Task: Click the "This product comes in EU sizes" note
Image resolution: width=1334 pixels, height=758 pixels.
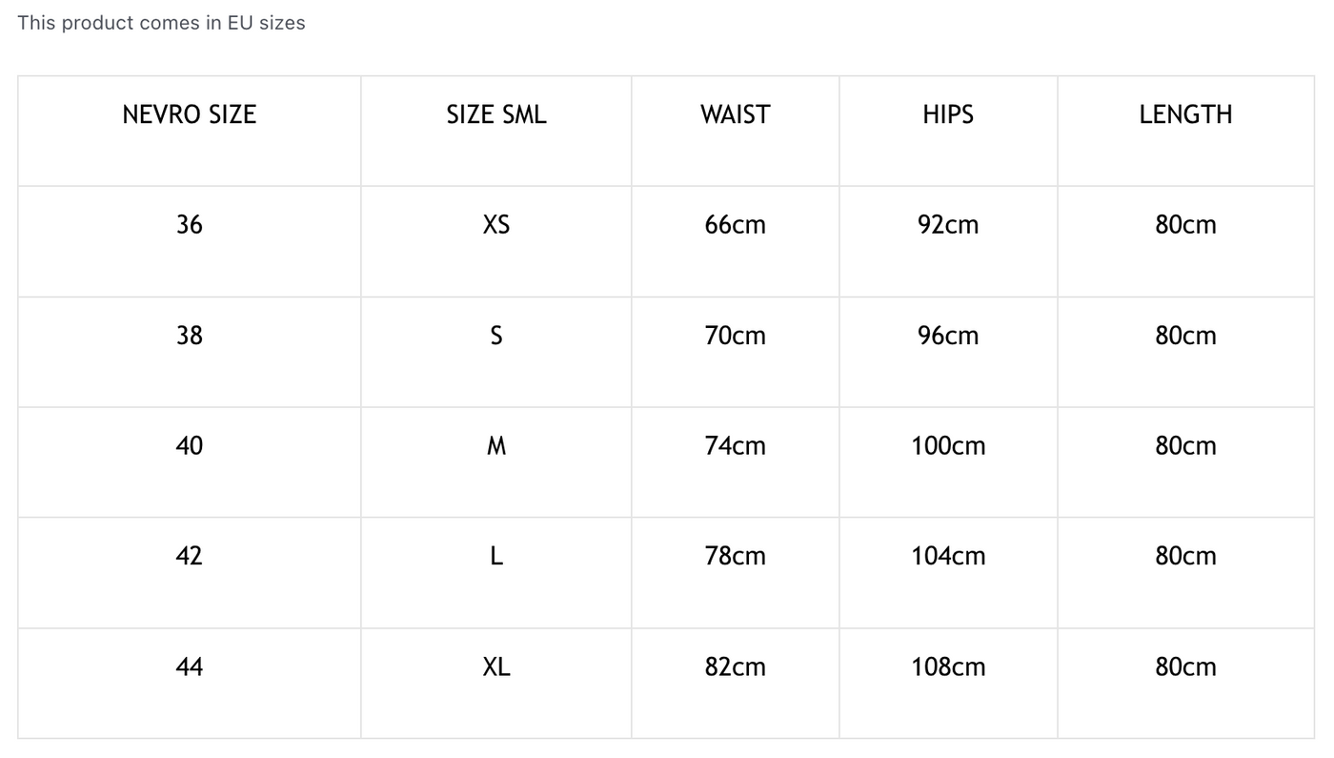Action: (161, 23)
